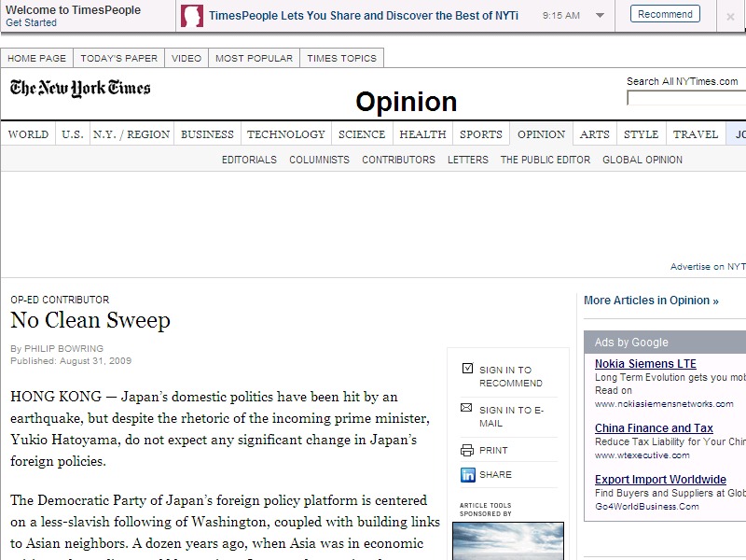This screenshot has width=746, height=560.
Task: Click the LinkedIn share icon
Action: tap(468, 475)
